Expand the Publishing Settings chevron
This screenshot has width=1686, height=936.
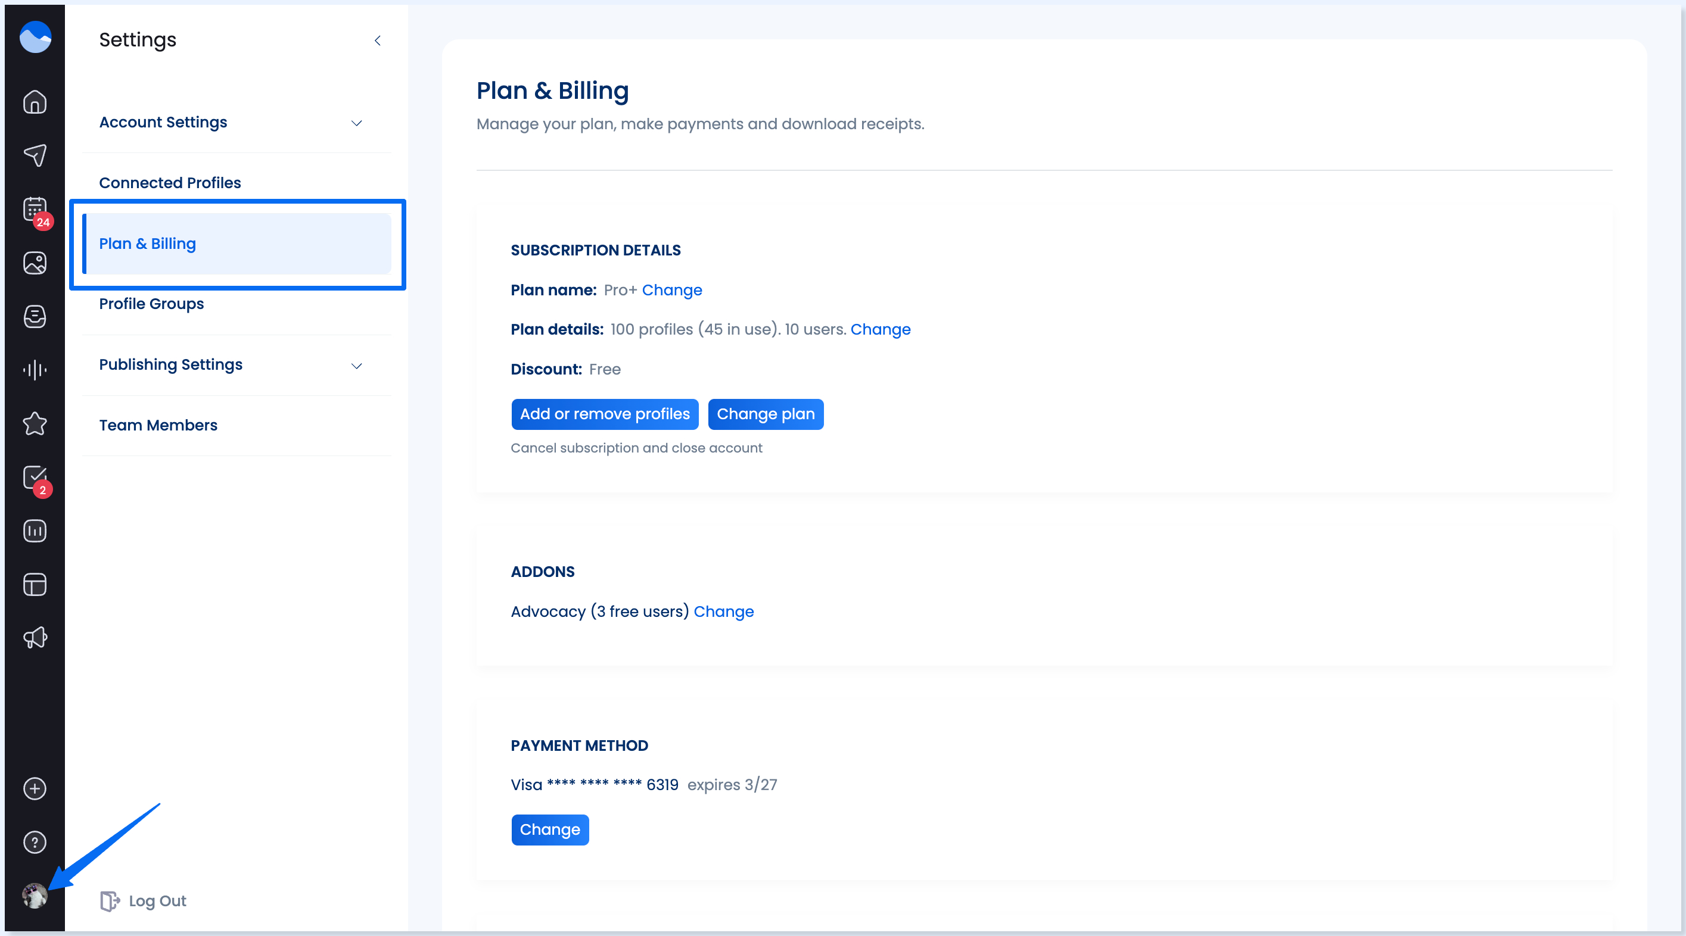[357, 366]
